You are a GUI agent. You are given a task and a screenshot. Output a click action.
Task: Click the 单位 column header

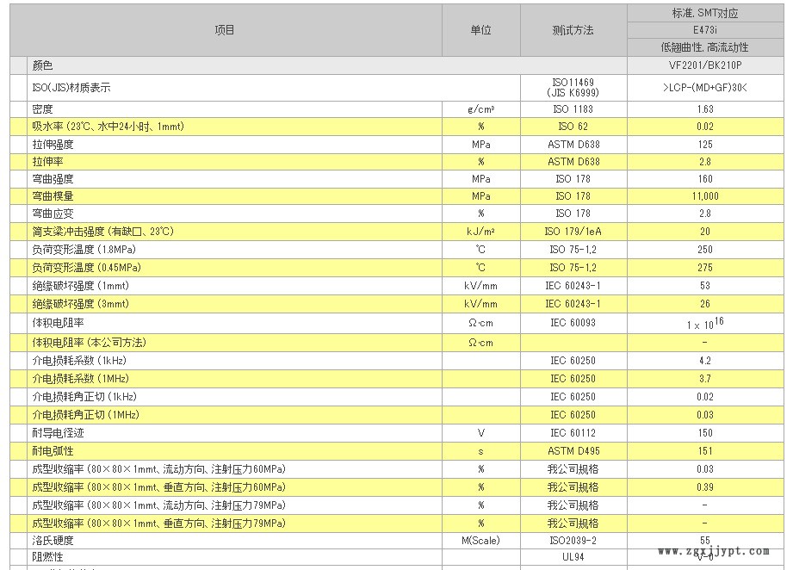click(480, 30)
